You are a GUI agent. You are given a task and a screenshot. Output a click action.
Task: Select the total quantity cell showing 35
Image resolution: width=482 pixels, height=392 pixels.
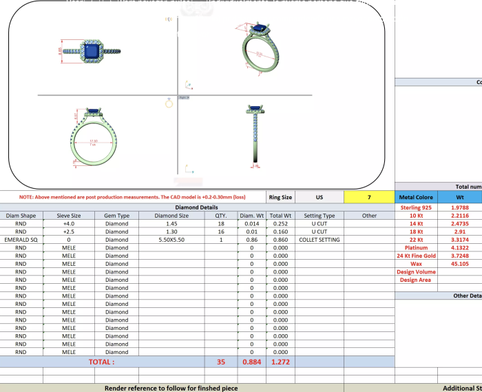point(221,361)
